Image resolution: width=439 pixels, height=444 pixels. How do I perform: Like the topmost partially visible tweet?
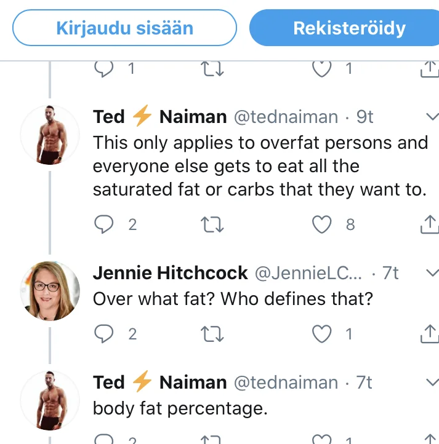322,69
